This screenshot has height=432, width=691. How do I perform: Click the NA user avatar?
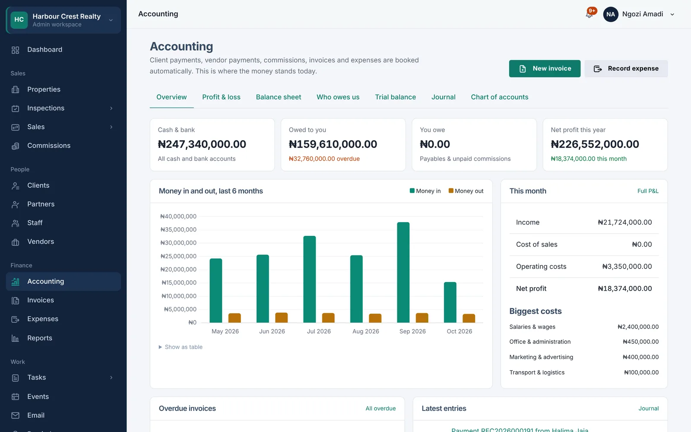(x=611, y=14)
